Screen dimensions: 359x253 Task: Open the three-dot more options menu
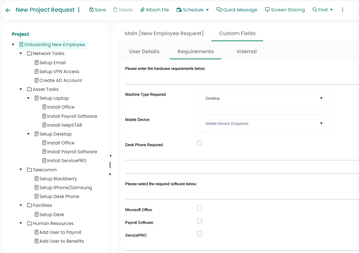click(x=343, y=10)
